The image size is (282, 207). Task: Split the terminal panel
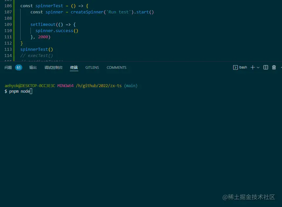pos(266,67)
